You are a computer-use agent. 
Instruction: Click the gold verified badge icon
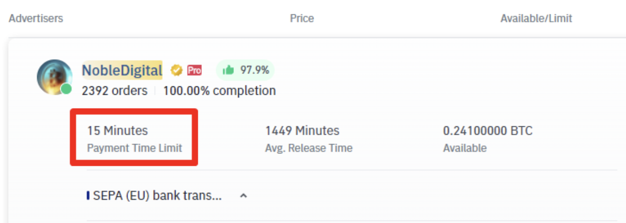[176, 71]
